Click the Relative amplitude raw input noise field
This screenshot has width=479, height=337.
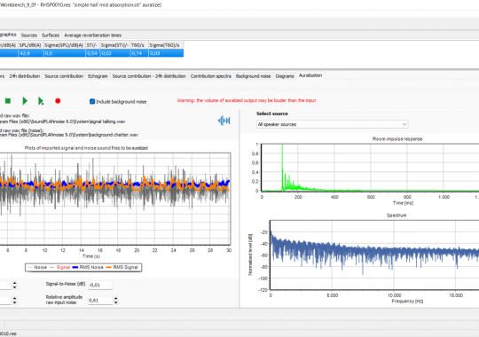[100, 301]
